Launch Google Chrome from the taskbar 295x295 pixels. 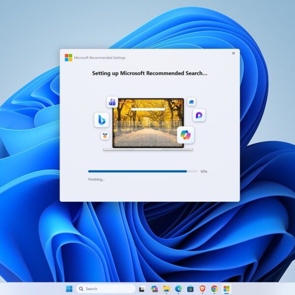pos(214,289)
